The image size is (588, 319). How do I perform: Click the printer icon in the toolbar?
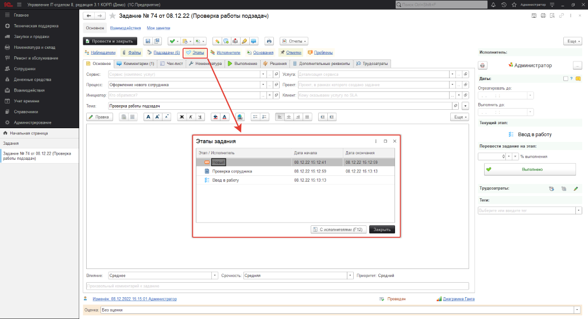coord(268,41)
